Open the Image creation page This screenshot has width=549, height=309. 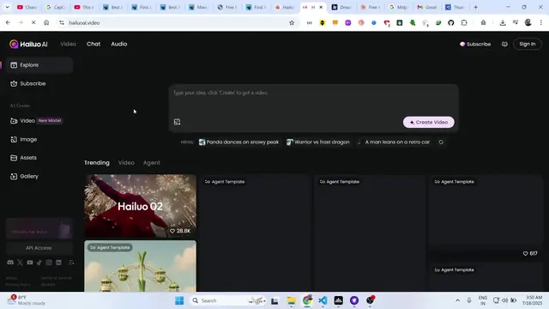pyautogui.click(x=39, y=139)
